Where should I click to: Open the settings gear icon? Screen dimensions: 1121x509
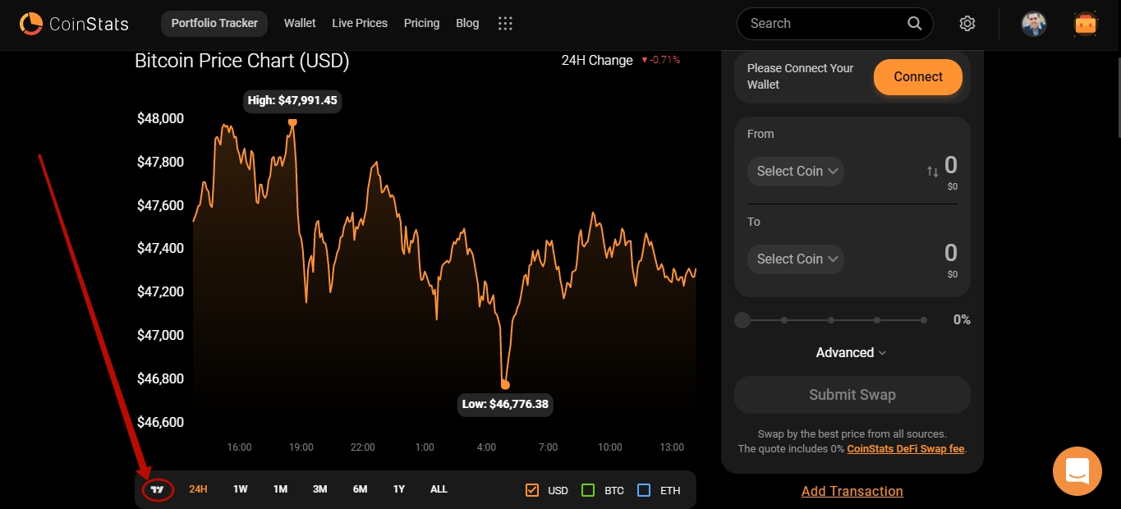coord(967,23)
